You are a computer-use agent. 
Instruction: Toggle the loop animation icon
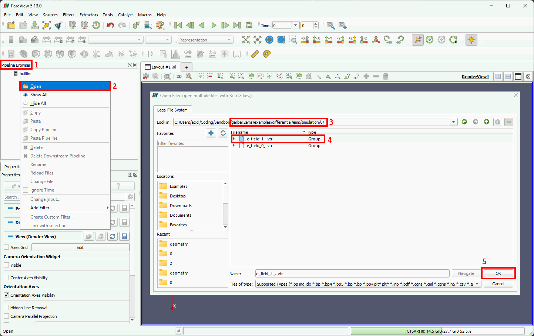click(249, 25)
